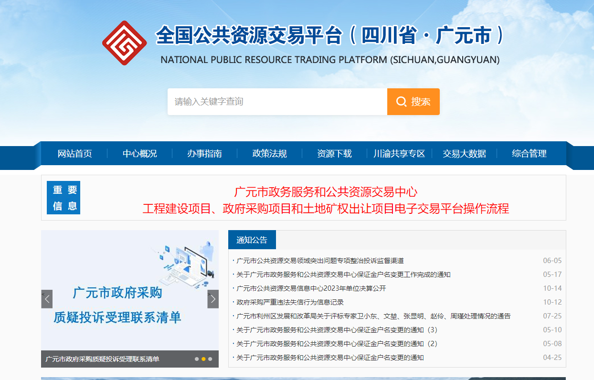Switch to the 通知公告 tab
The image size is (594, 380).
click(x=252, y=239)
